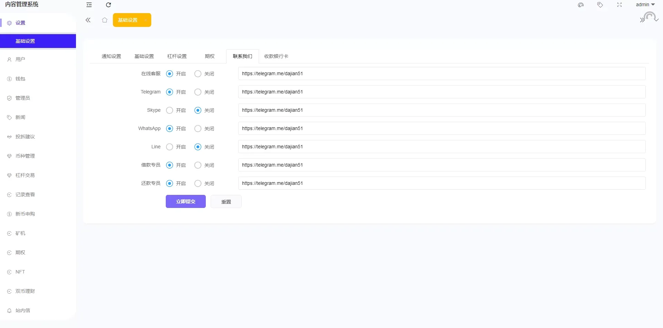Open the theme palette icon
Screen dimensions: 663x328
pyautogui.click(x=581, y=5)
